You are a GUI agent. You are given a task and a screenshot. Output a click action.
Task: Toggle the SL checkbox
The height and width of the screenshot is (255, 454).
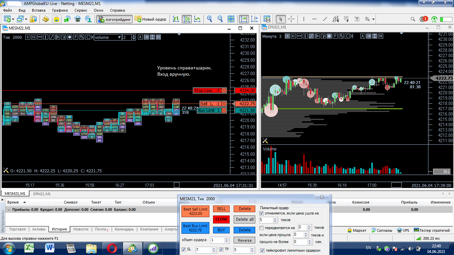click(x=184, y=249)
